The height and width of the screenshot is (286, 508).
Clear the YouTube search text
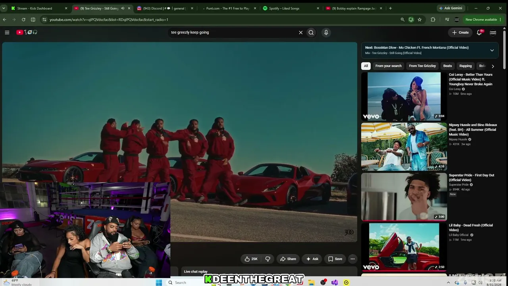(300, 33)
